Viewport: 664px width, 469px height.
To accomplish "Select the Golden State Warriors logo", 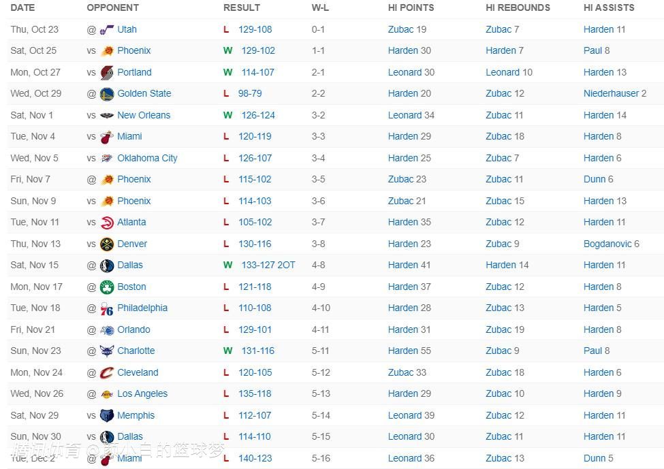I will 107,94.
